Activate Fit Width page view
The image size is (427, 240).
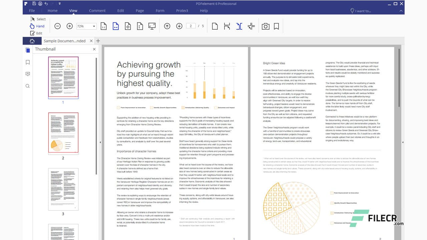[115, 26]
